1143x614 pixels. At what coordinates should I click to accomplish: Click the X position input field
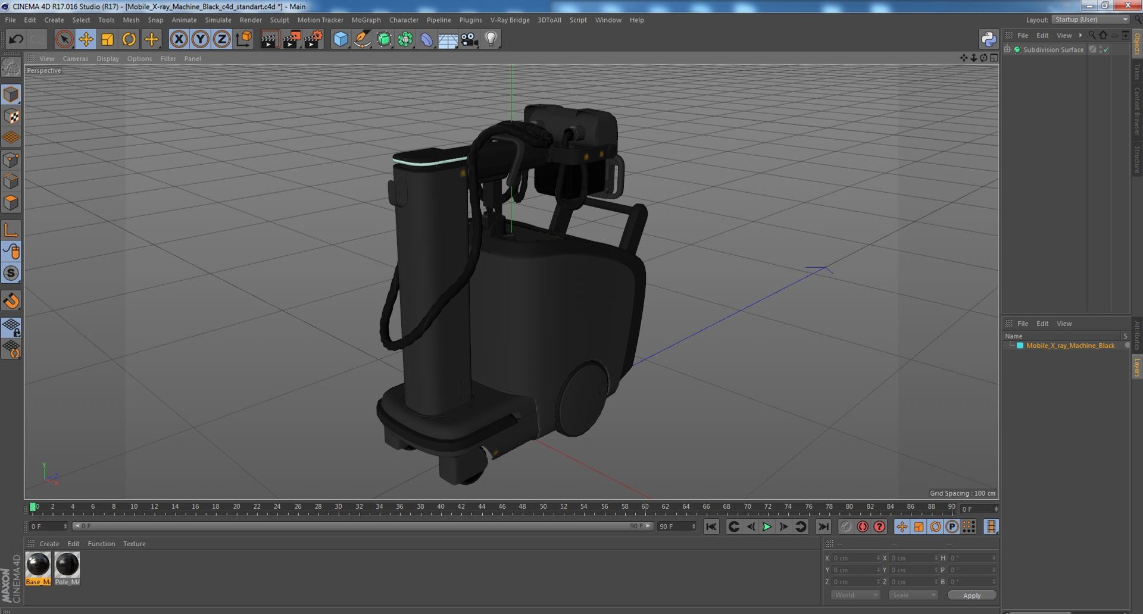[855, 558]
